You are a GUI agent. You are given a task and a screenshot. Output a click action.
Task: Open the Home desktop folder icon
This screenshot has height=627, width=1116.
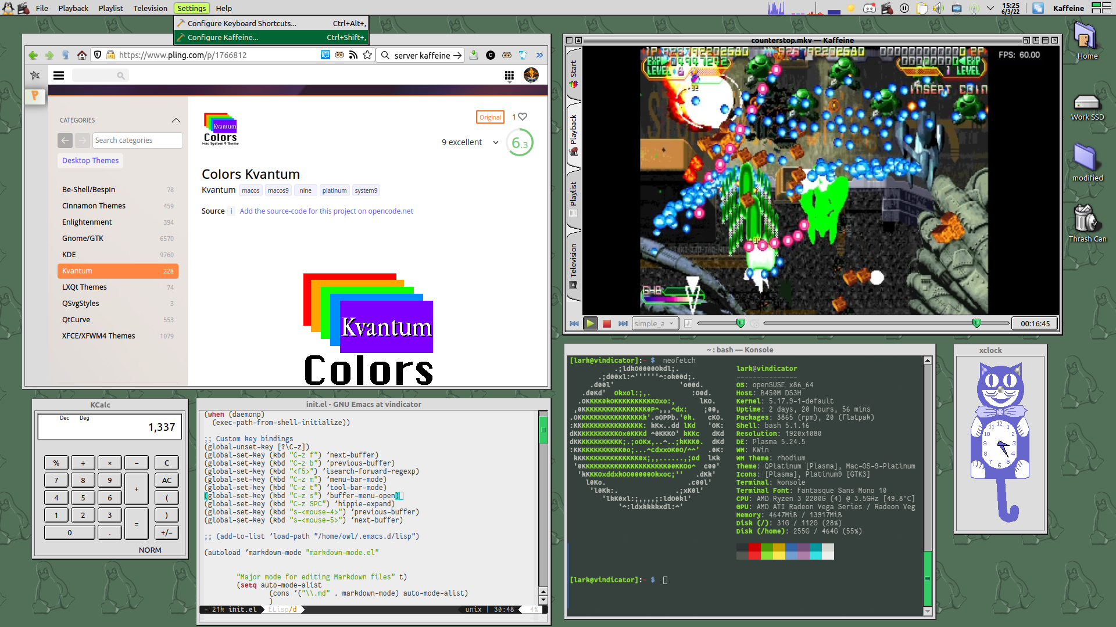click(1086, 41)
